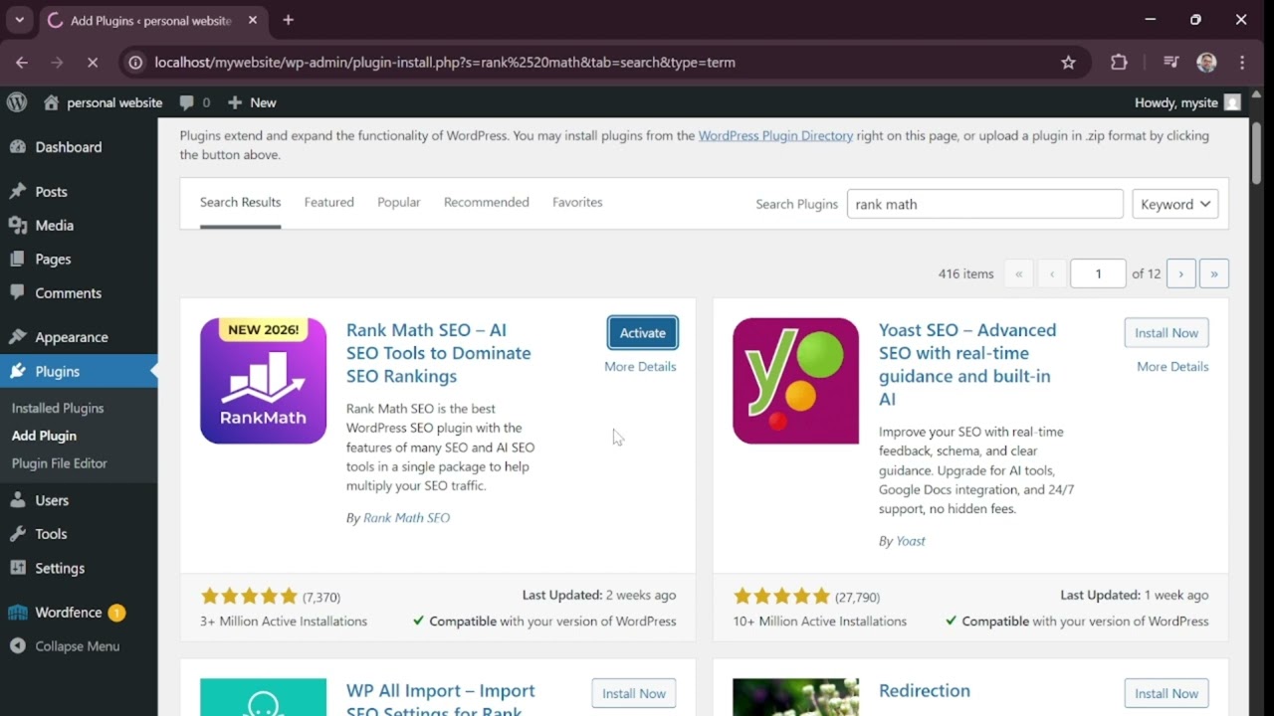Go to next results page
This screenshot has height=716, width=1274.
(x=1181, y=273)
